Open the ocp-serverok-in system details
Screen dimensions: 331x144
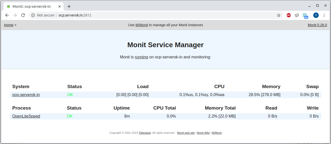click(x=26, y=95)
